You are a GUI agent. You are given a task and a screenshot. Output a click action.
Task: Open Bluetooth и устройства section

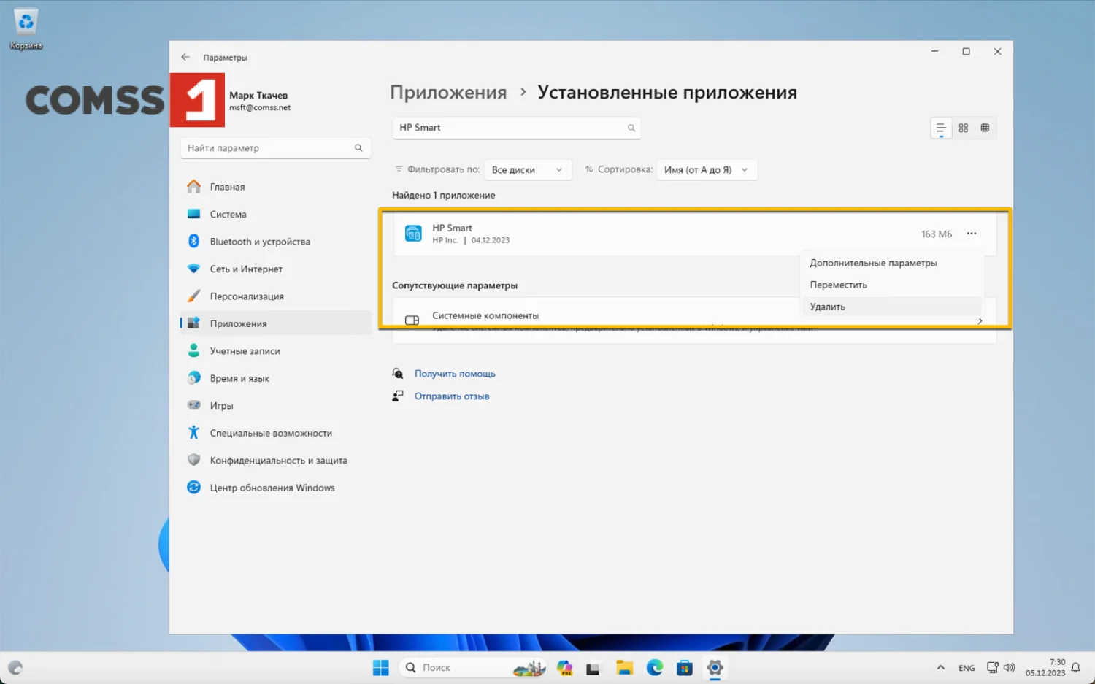pos(275,242)
